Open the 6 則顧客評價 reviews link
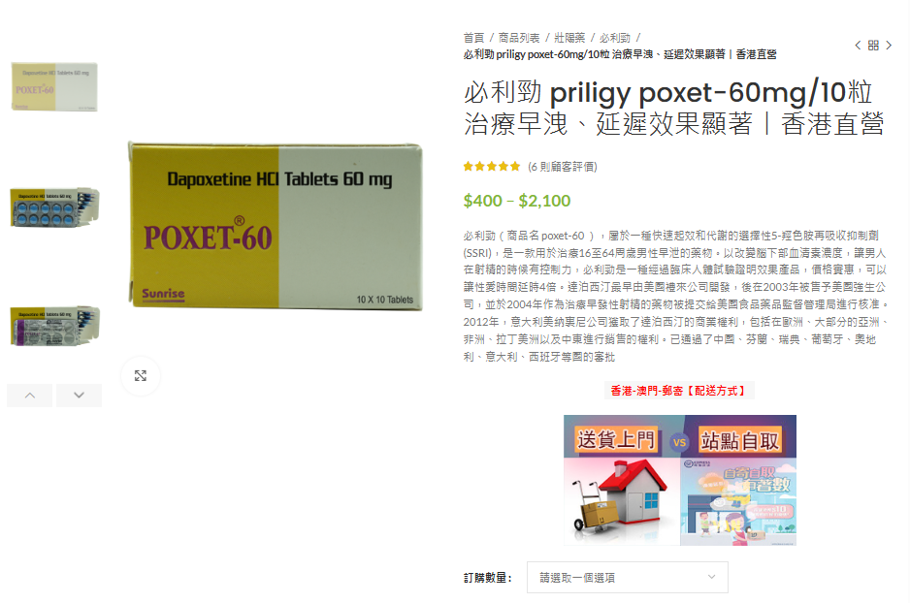910x603 pixels. point(562,167)
